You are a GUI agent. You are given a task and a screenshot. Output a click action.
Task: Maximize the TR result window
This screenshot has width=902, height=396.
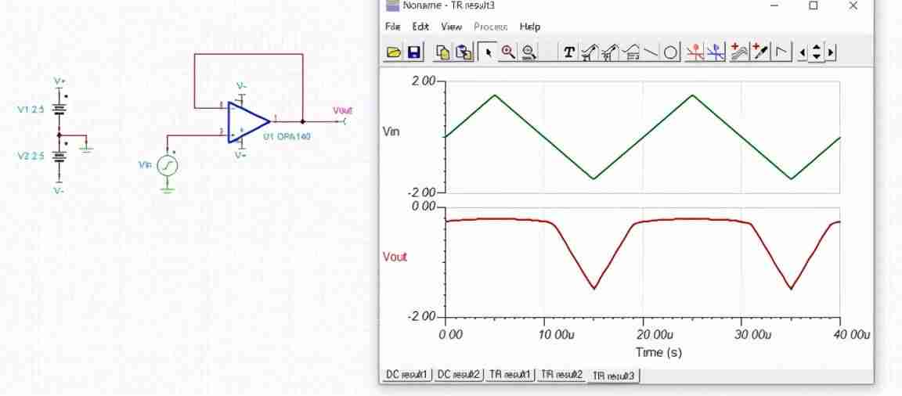(814, 5)
